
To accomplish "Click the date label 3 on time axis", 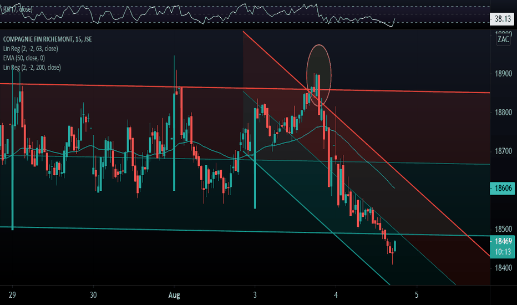I will [x=255, y=295].
